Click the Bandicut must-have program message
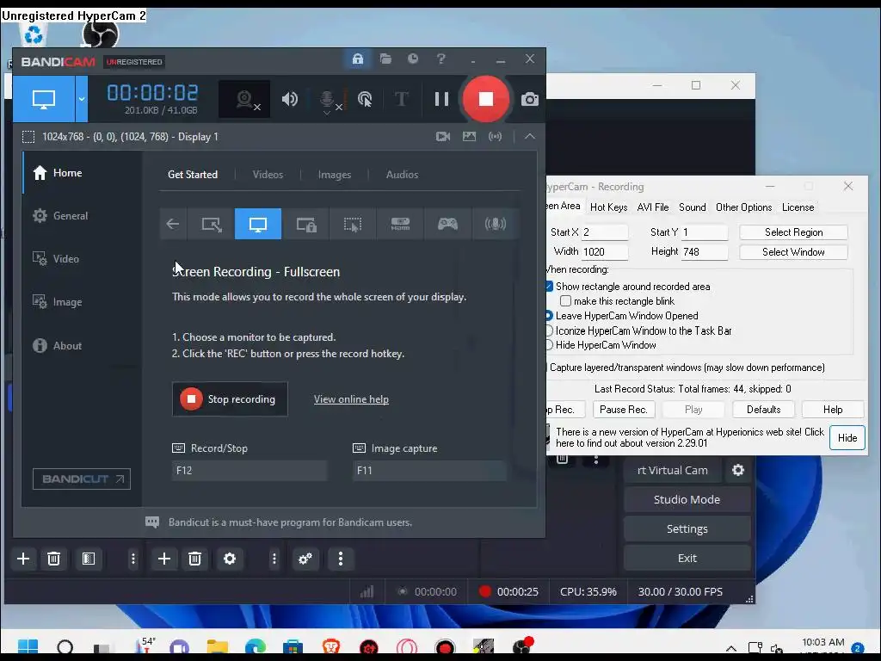This screenshot has width=881, height=661. point(290,522)
